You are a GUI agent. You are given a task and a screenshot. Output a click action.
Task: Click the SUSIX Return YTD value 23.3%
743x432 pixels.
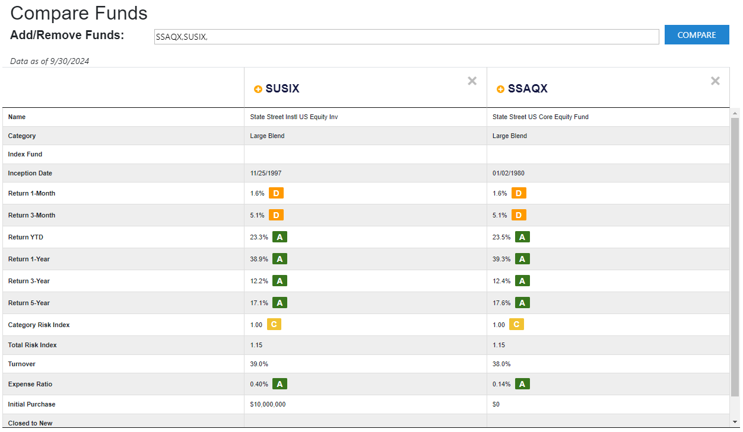pyautogui.click(x=259, y=238)
